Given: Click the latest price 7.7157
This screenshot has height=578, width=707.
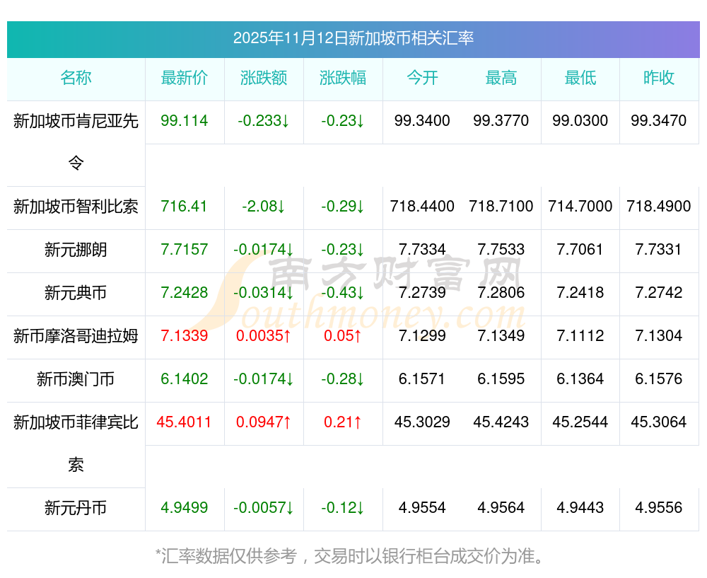Looking at the screenshot, I should [x=185, y=250].
